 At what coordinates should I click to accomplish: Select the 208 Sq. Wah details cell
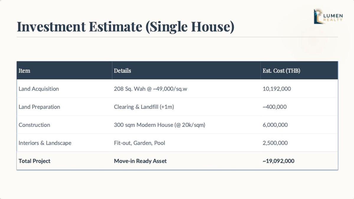point(150,89)
